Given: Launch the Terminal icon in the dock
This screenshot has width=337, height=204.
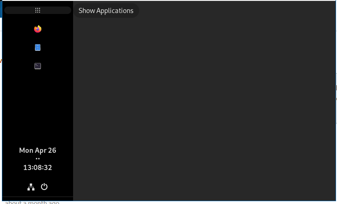Looking at the screenshot, I should 38,66.
